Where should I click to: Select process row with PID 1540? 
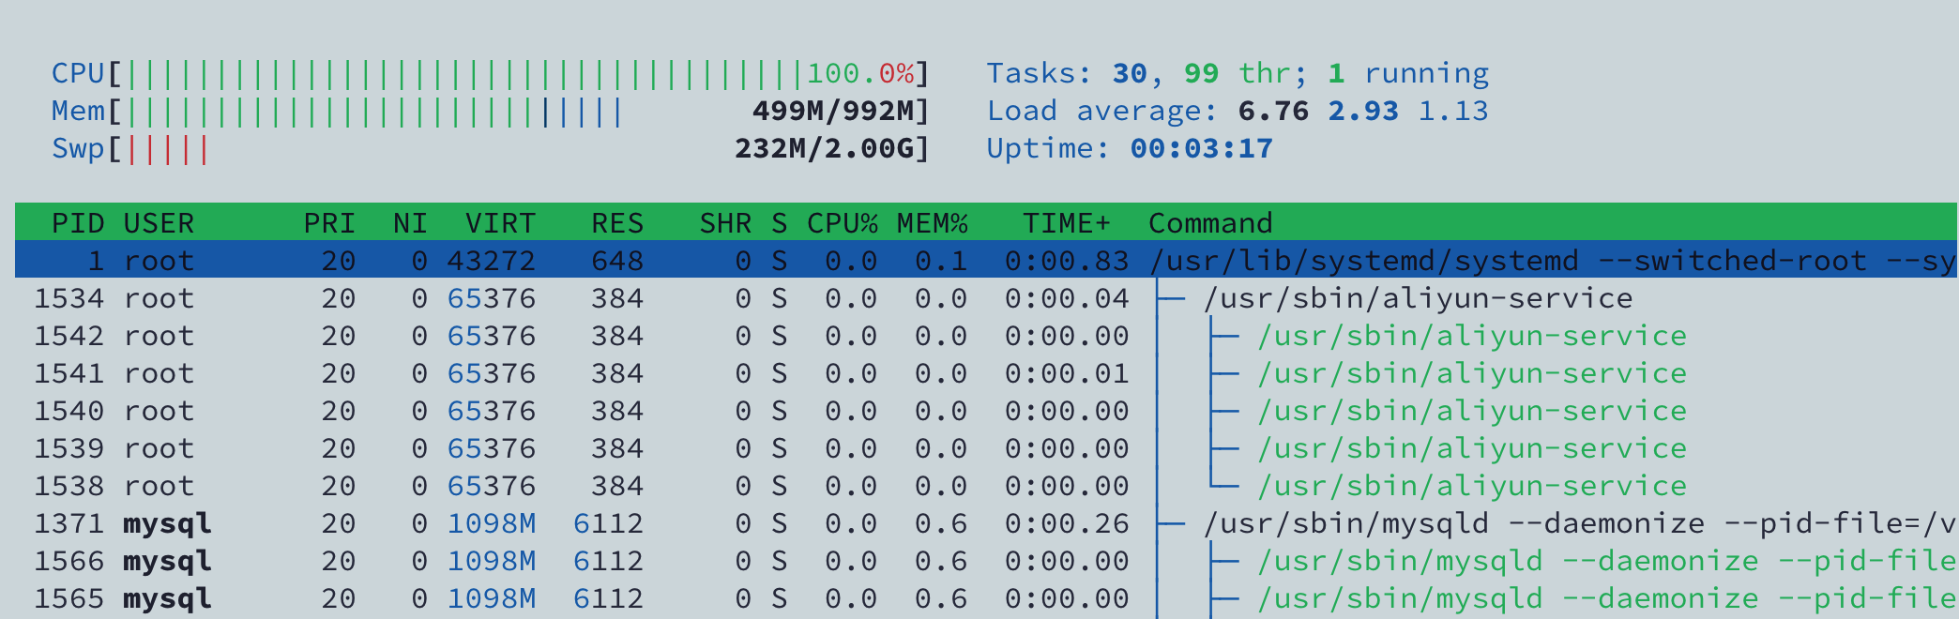click(986, 411)
